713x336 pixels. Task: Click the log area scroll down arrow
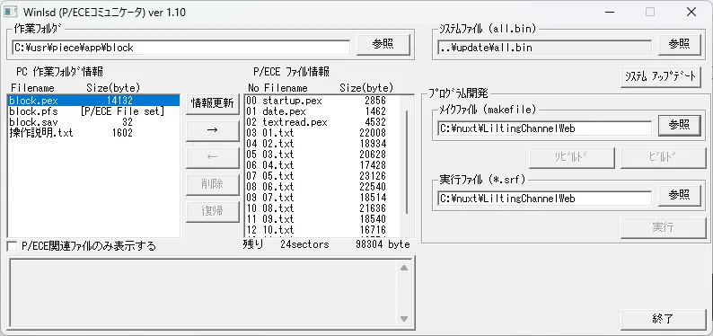click(404, 319)
